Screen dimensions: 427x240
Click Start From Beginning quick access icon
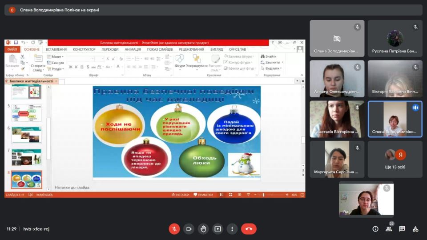40,43
